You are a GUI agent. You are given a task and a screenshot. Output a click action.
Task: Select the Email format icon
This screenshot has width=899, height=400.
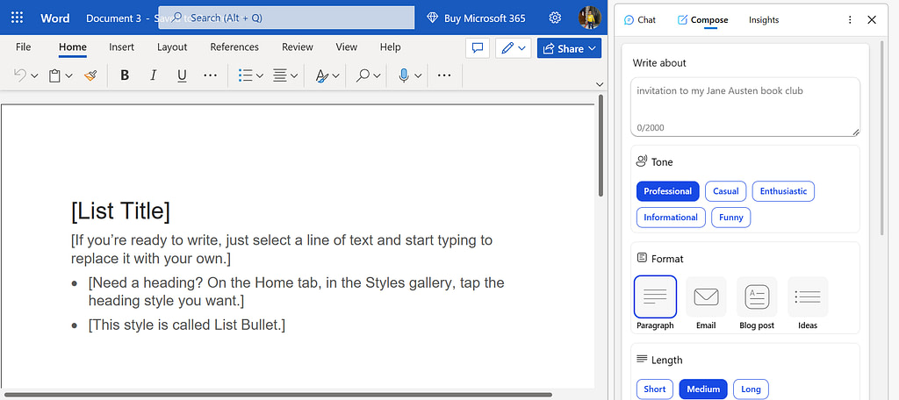(x=707, y=296)
